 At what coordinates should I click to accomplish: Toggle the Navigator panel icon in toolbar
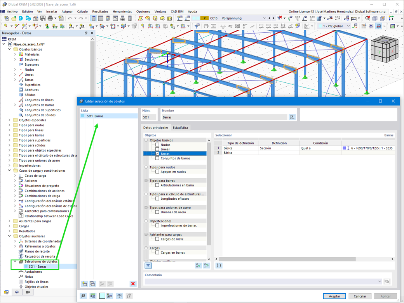pyautogui.click(x=94, y=18)
